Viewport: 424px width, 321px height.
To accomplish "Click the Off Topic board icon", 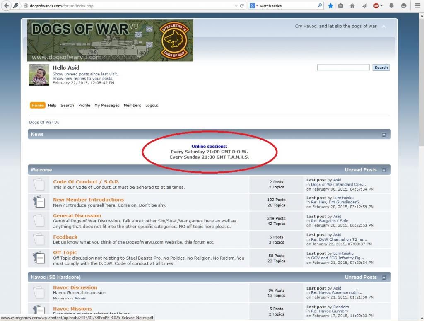I will (x=39, y=258).
